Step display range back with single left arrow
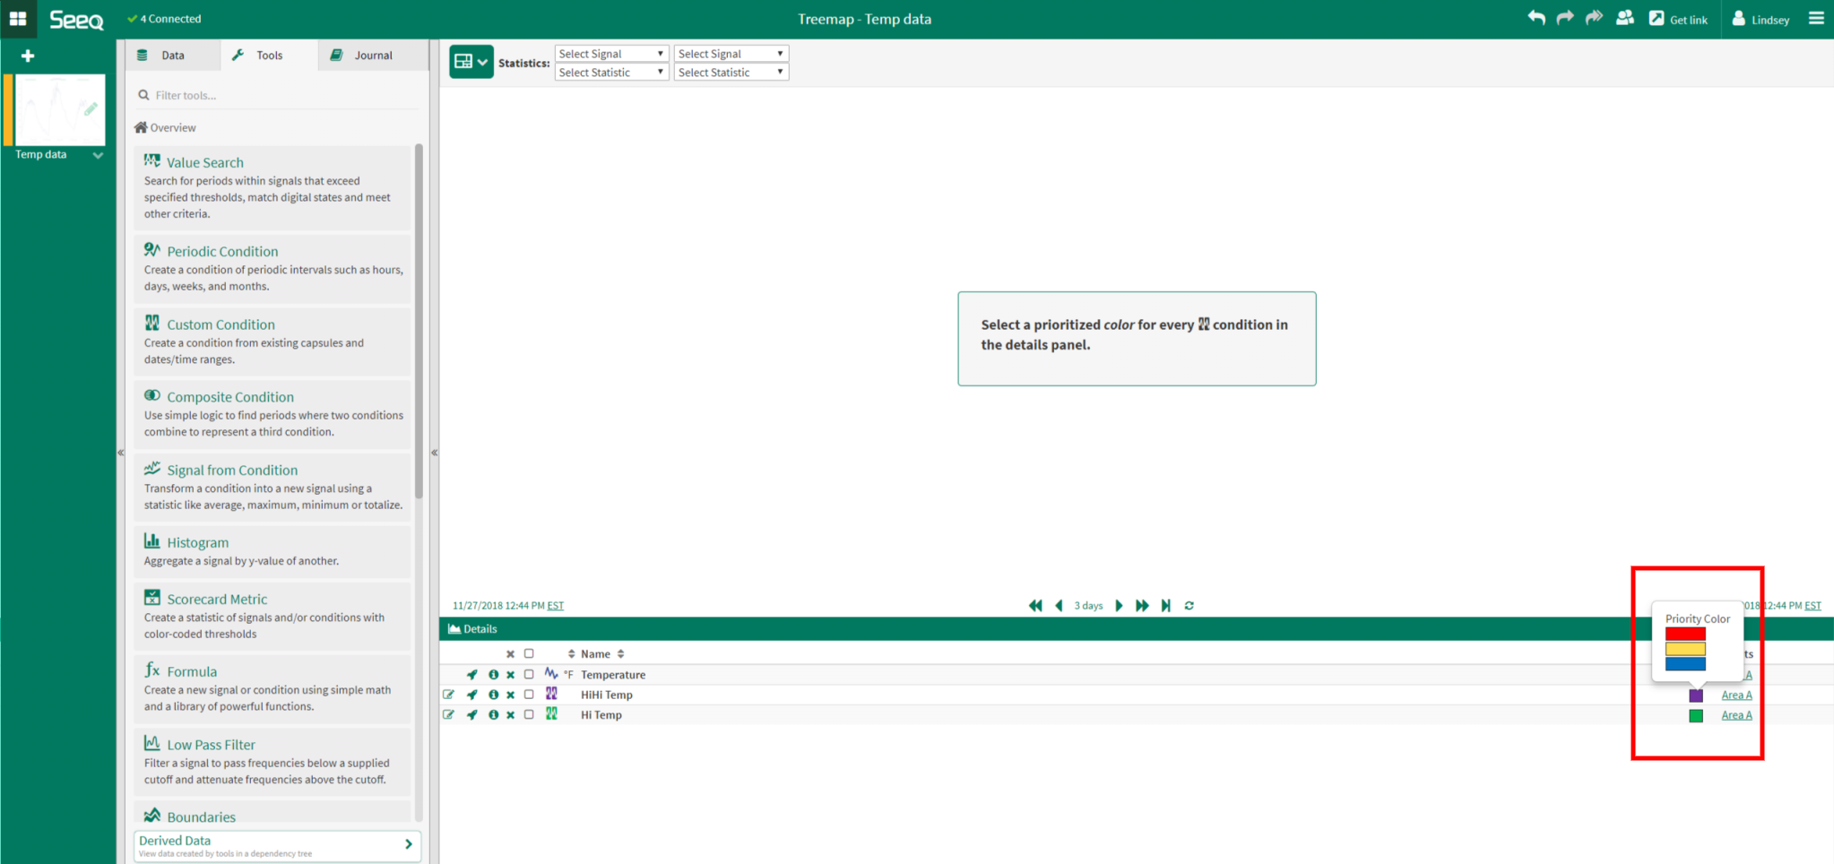This screenshot has height=864, width=1834. [x=1059, y=606]
